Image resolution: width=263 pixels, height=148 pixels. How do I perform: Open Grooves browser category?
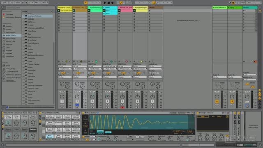click(x=9, y=53)
